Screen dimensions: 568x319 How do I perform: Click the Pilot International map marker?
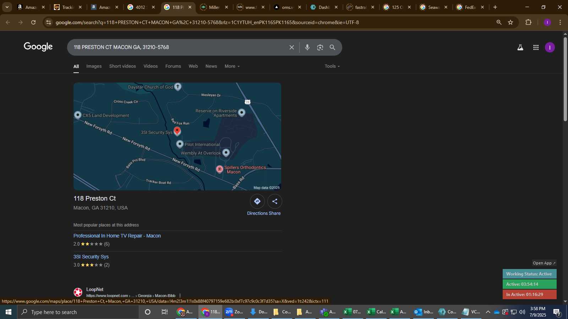(x=180, y=144)
